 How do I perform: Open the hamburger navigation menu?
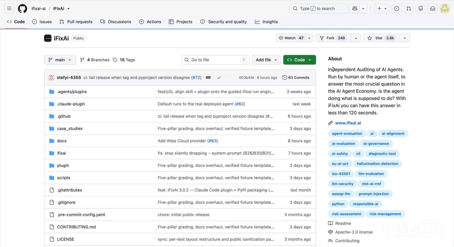point(9,9)
